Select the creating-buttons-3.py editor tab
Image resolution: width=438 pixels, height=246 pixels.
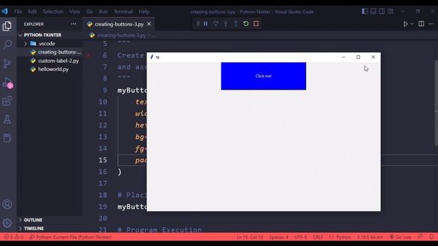119,25
